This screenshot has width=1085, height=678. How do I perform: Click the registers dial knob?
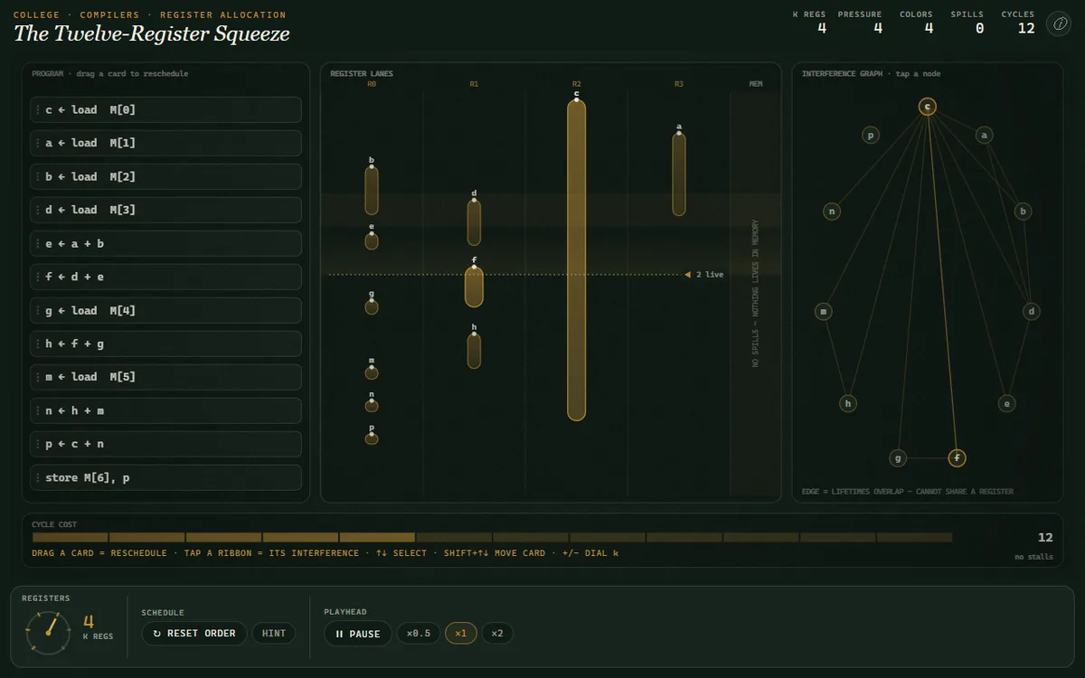(x=48, y=631)
